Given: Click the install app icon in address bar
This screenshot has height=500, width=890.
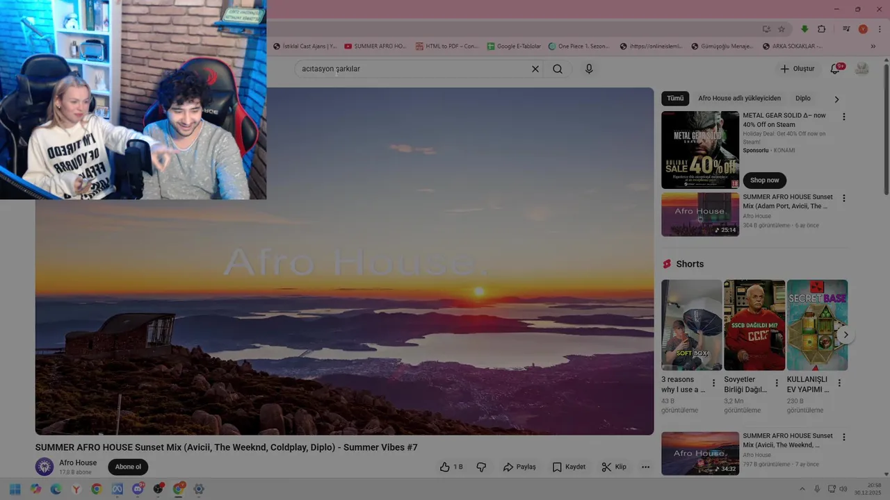Looking at the screenshot, I should (x=766, y=29).
